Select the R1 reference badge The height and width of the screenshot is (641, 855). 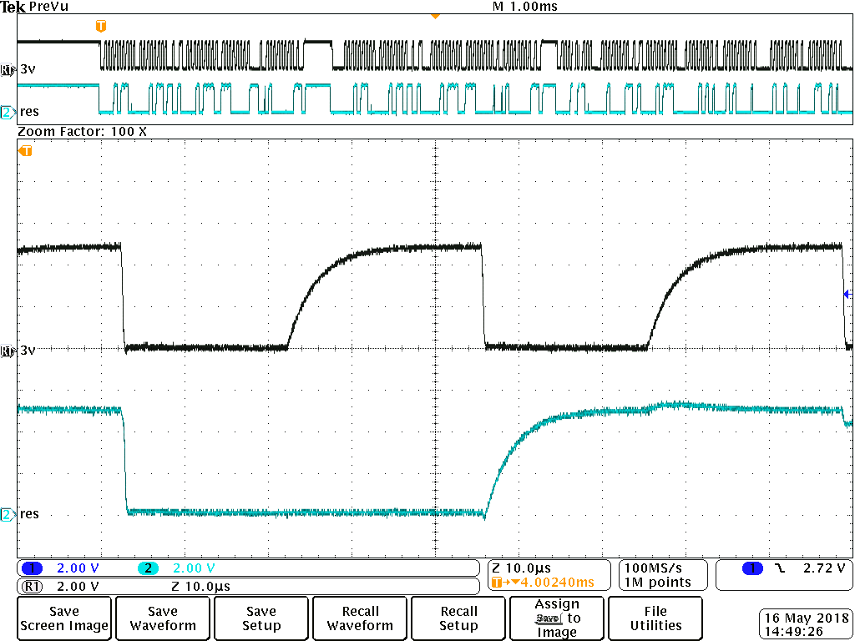32,587
